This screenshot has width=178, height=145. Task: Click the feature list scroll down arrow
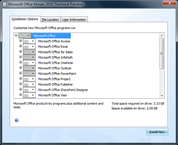tap(162, 96)
